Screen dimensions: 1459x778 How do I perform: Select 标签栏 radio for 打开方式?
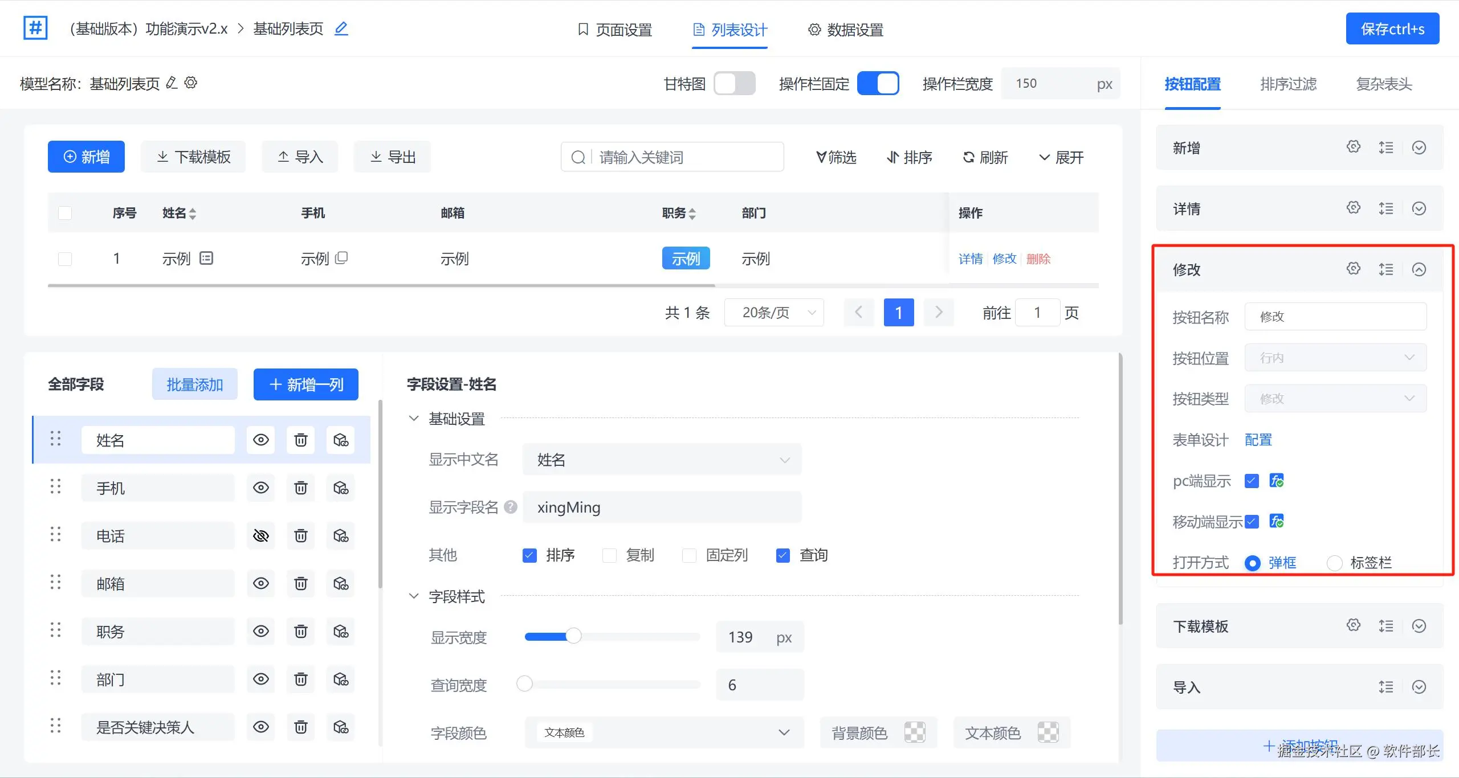tap(1334, 563)
